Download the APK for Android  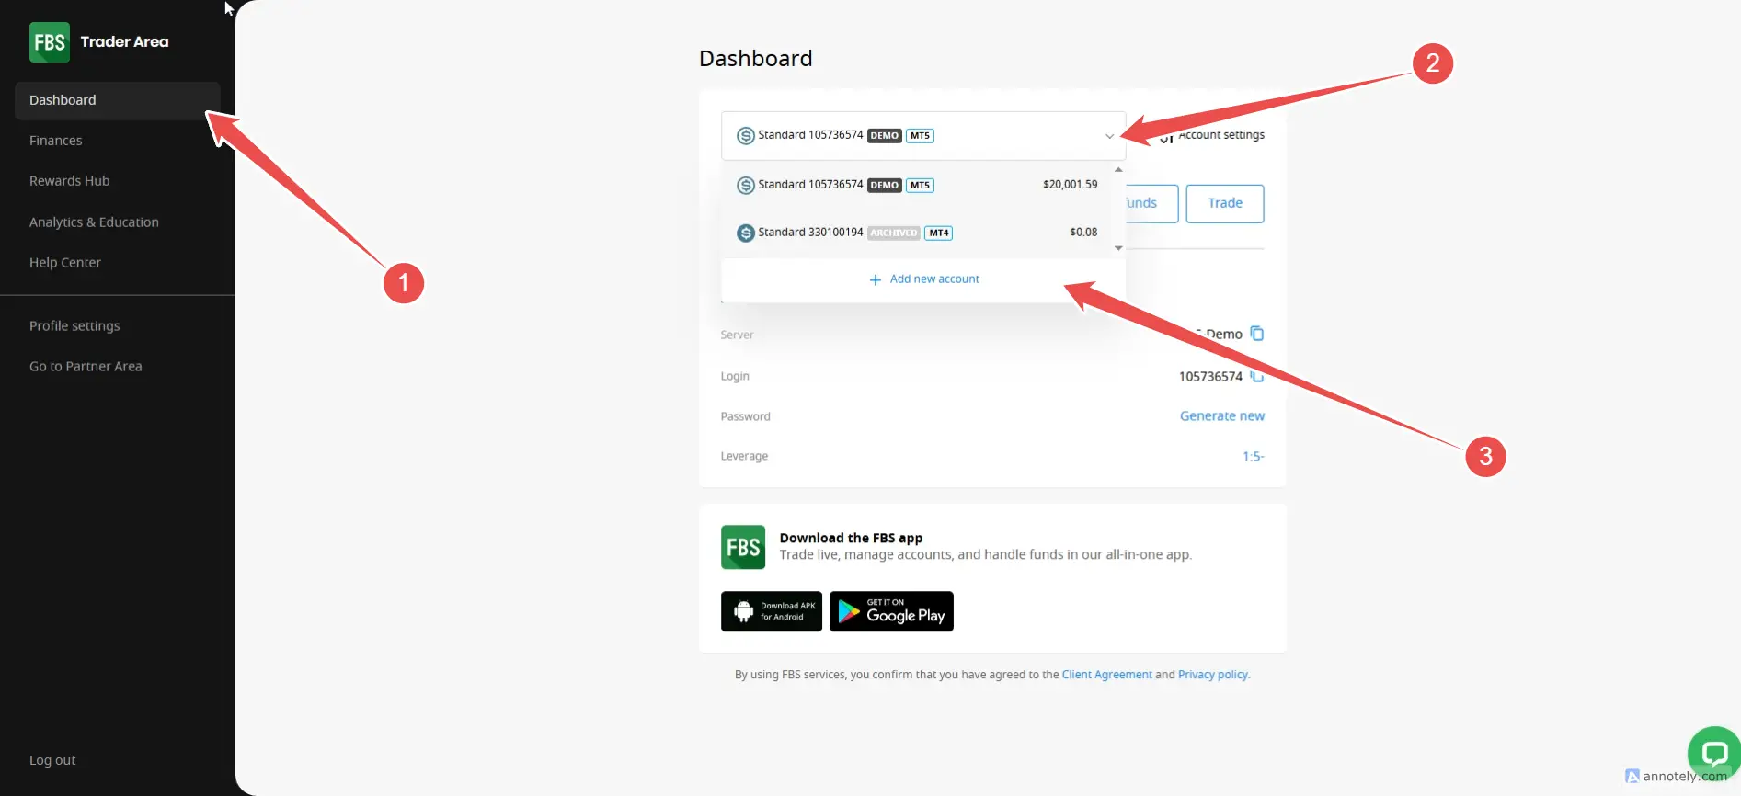click(772, 611)
